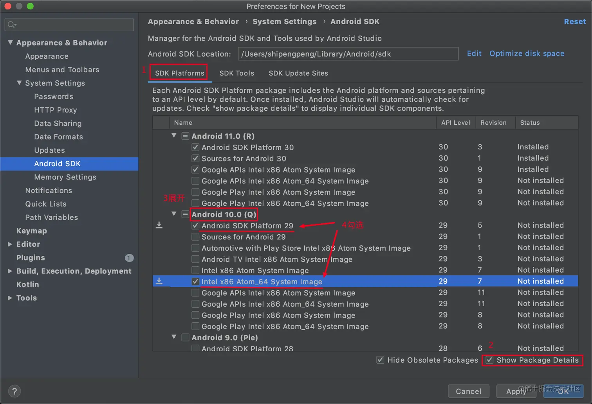Click download icon beside Intel x86 Atom_64 row
592x404 pixels.
pos(159,281)
